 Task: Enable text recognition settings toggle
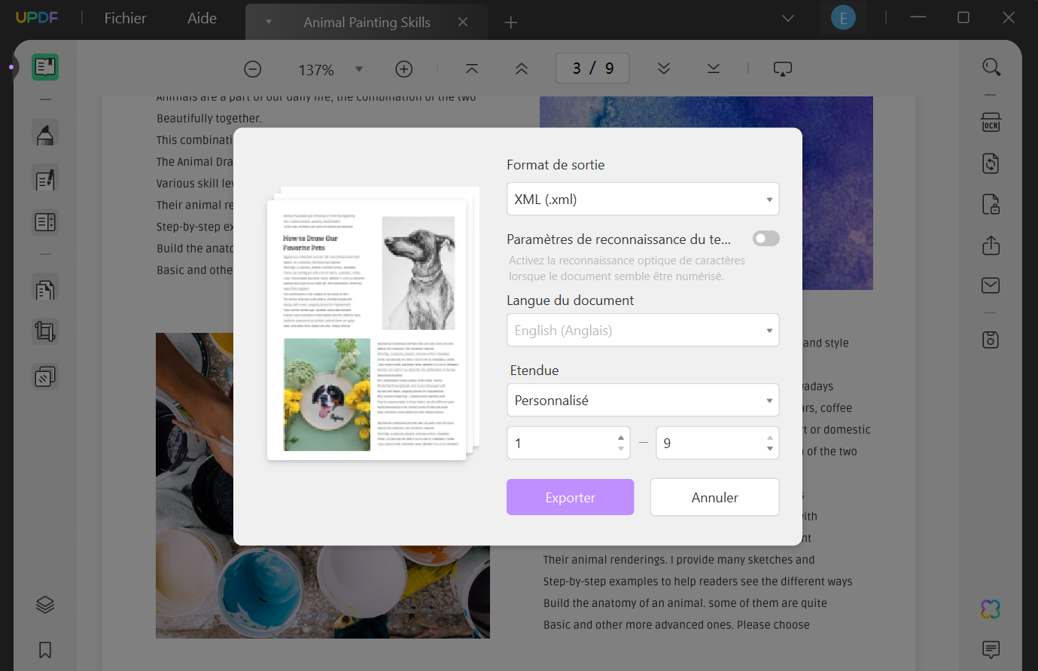click(x=766, y=238)
